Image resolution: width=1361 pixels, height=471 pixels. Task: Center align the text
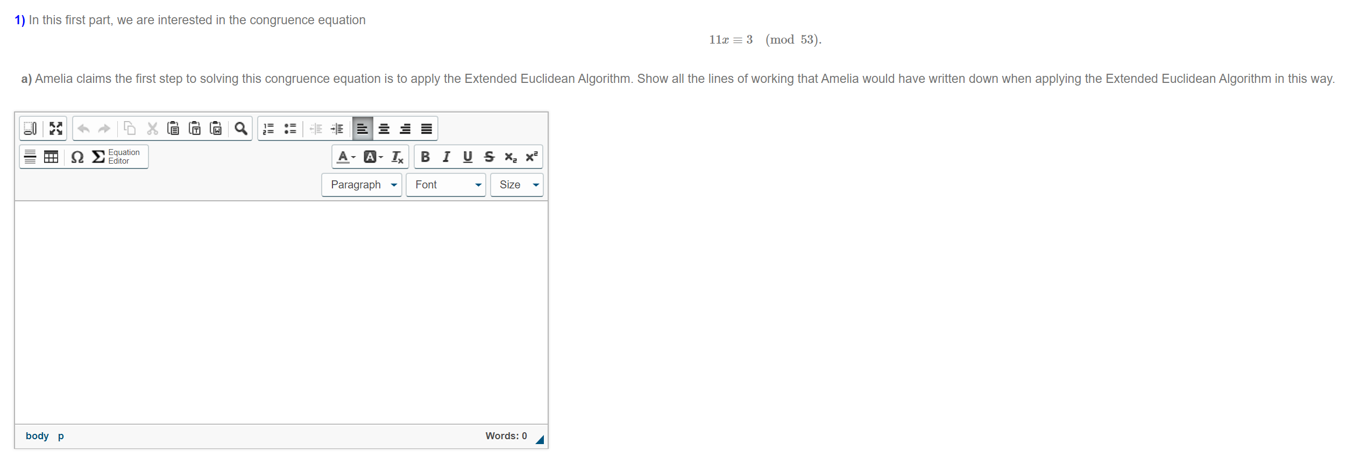(x=384, y=129)
